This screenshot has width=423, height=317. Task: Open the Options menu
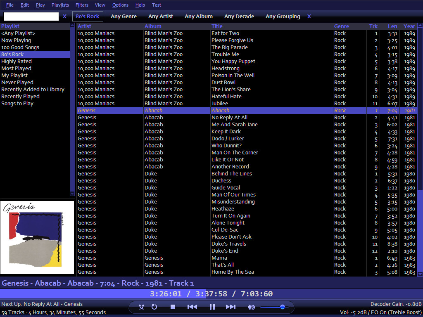[x=120, y=5]
